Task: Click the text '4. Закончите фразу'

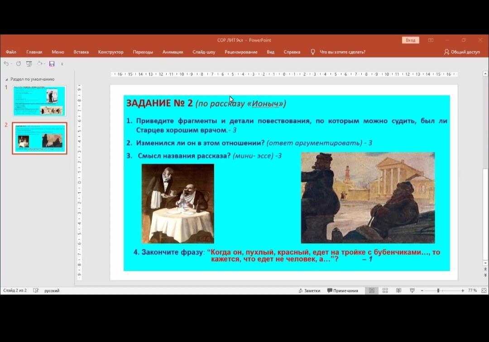Action: (x=168, y=252)
